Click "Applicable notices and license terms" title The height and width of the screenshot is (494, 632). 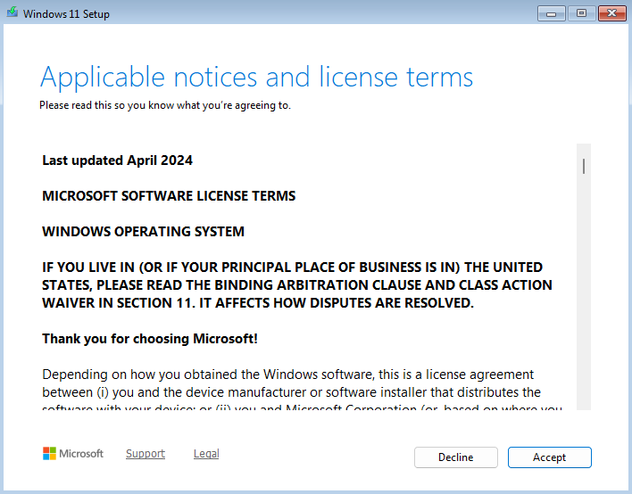(x=256, y=78)
